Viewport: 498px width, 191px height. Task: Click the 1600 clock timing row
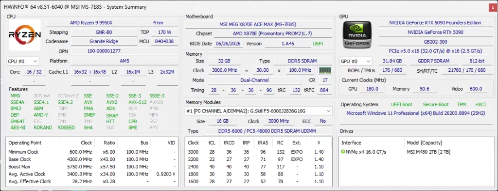pos(258,181)
